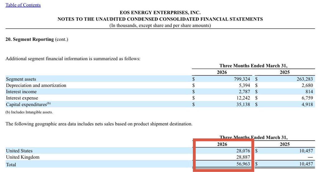The image size is (324, 172).
Task: Click the 814 interest income 2025 value
Action: pos(309,92)
